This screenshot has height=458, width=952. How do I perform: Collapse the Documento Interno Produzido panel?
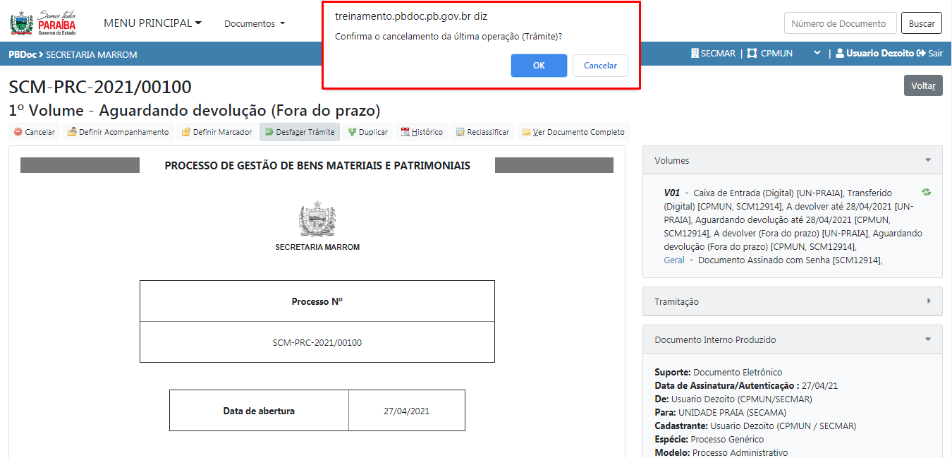(x=928, y=339)
